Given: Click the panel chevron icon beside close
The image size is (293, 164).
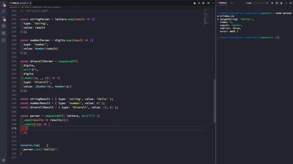Looking at the screenshot, I should click(x=286, y=3).
